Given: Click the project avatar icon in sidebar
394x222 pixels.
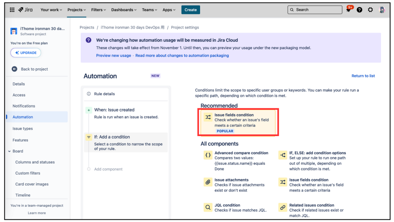Looking at the screenshot, I should pyautogui.click(x=14, y=31).
